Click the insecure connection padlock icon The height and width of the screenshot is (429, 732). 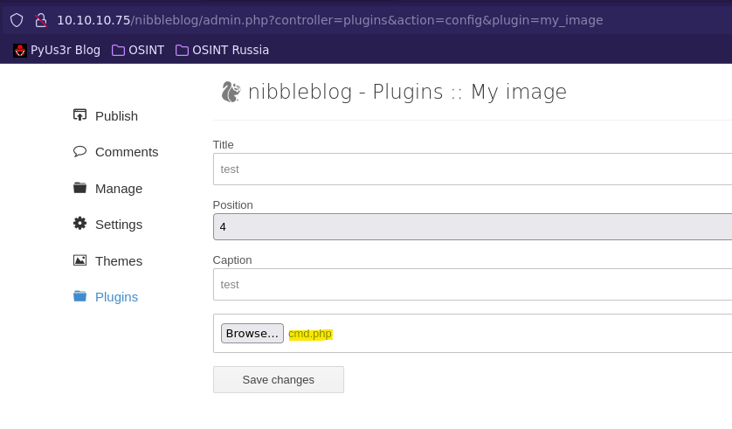[41, 20]
